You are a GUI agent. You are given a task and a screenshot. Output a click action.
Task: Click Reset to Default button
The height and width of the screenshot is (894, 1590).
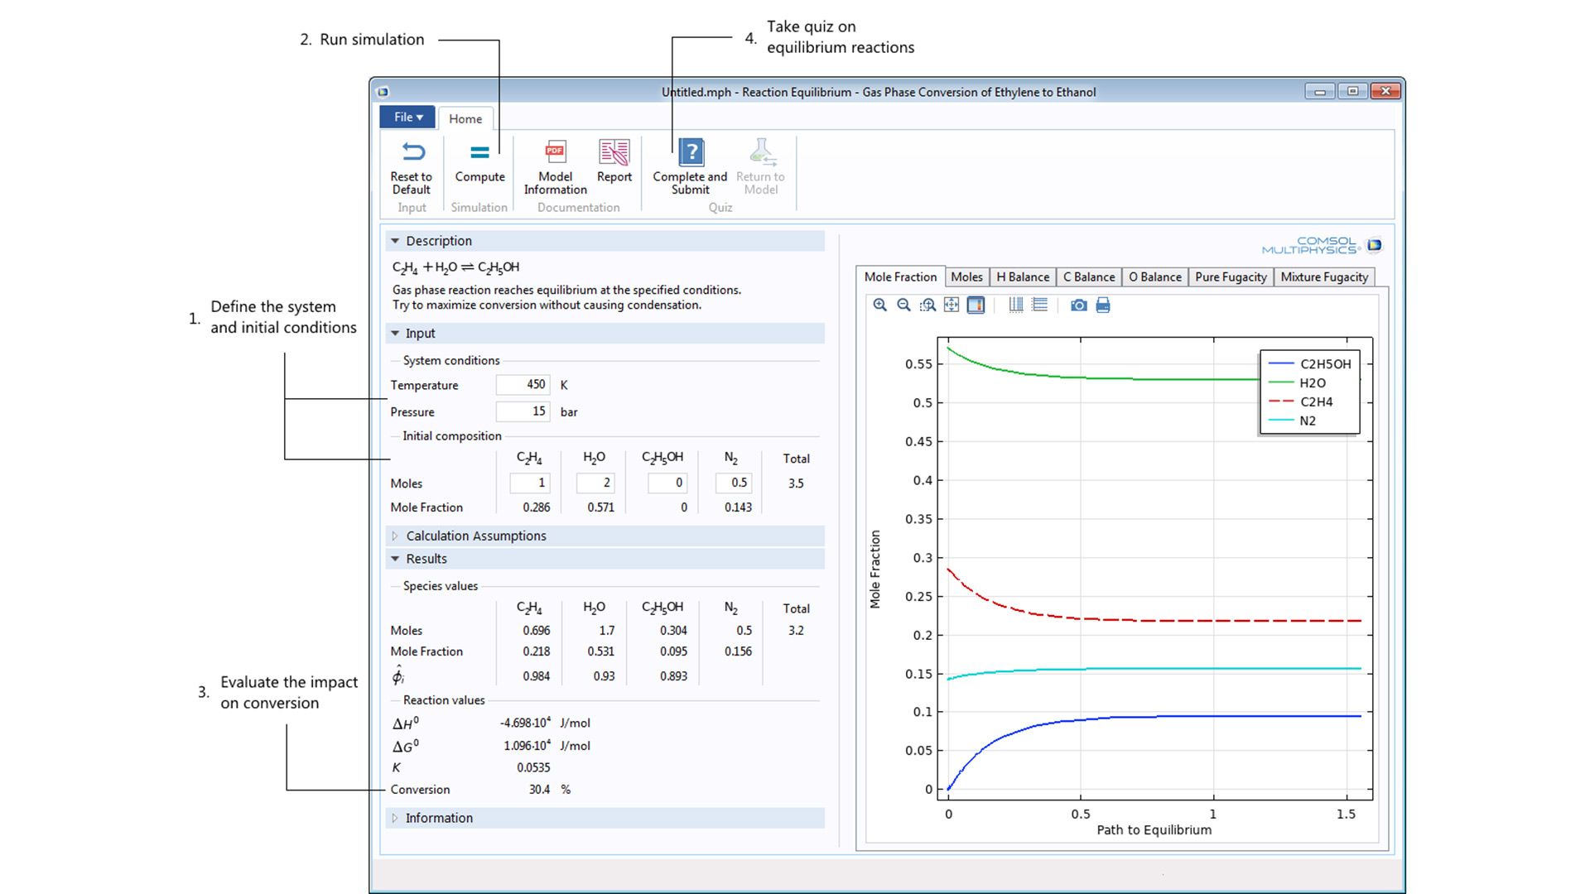[412, 166]
